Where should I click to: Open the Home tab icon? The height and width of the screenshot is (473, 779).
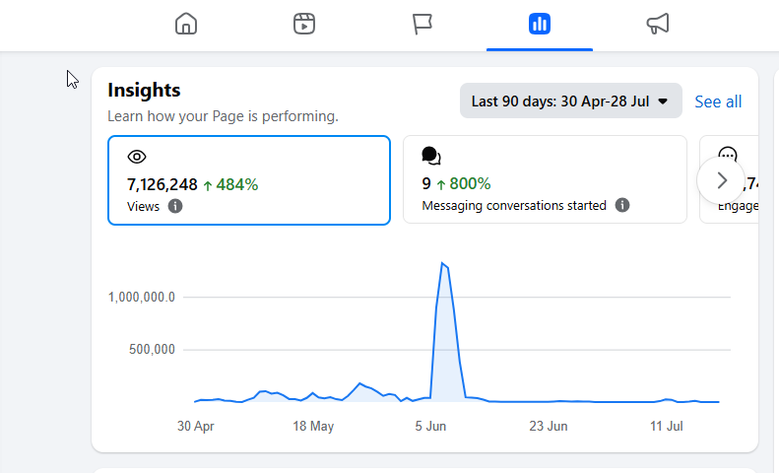[x=186, y=24]
